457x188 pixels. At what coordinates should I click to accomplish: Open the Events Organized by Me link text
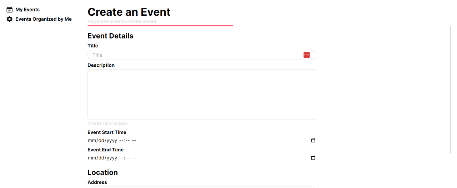click(x=44, y=19)
